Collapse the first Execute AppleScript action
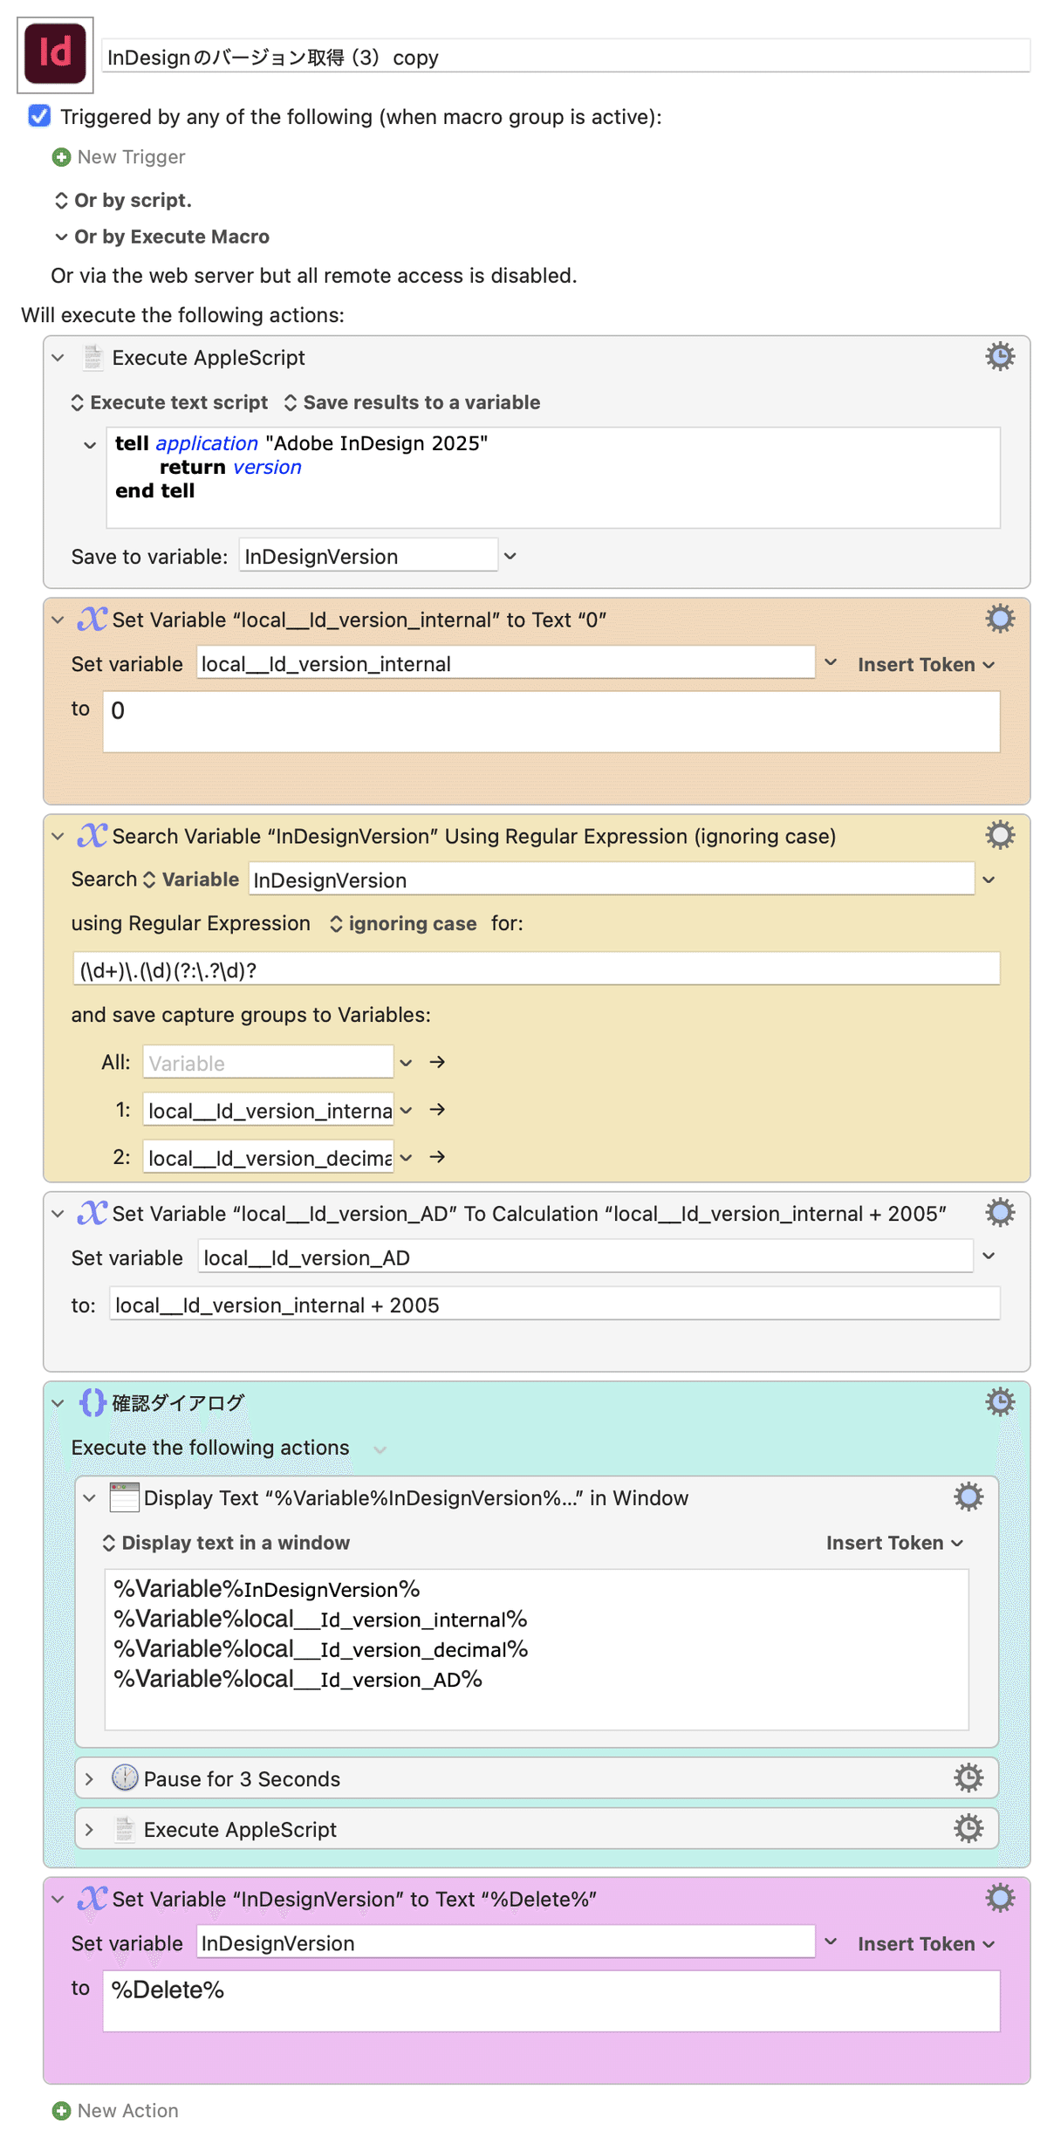This screenshot has height=2137, width=1047. coord(58,358)
